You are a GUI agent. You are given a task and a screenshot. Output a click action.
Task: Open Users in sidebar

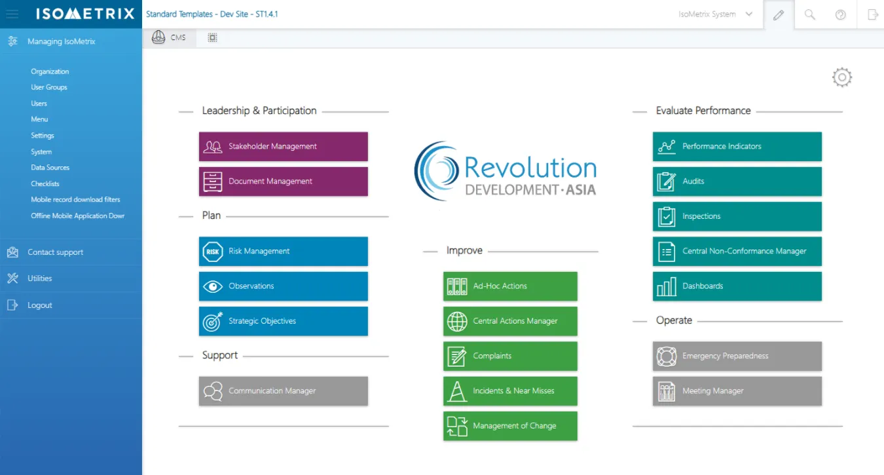[x=39, y=104]
